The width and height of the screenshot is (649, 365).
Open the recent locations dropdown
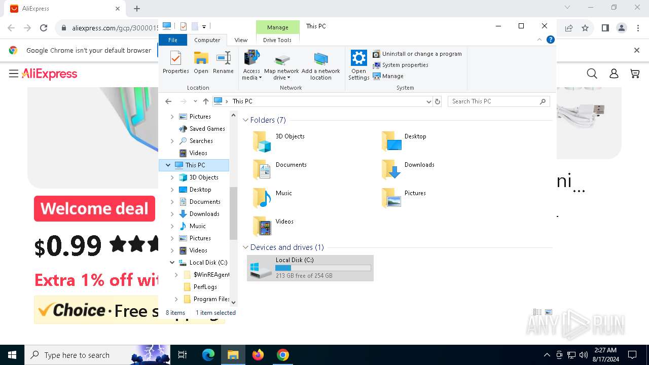point(195,101)
